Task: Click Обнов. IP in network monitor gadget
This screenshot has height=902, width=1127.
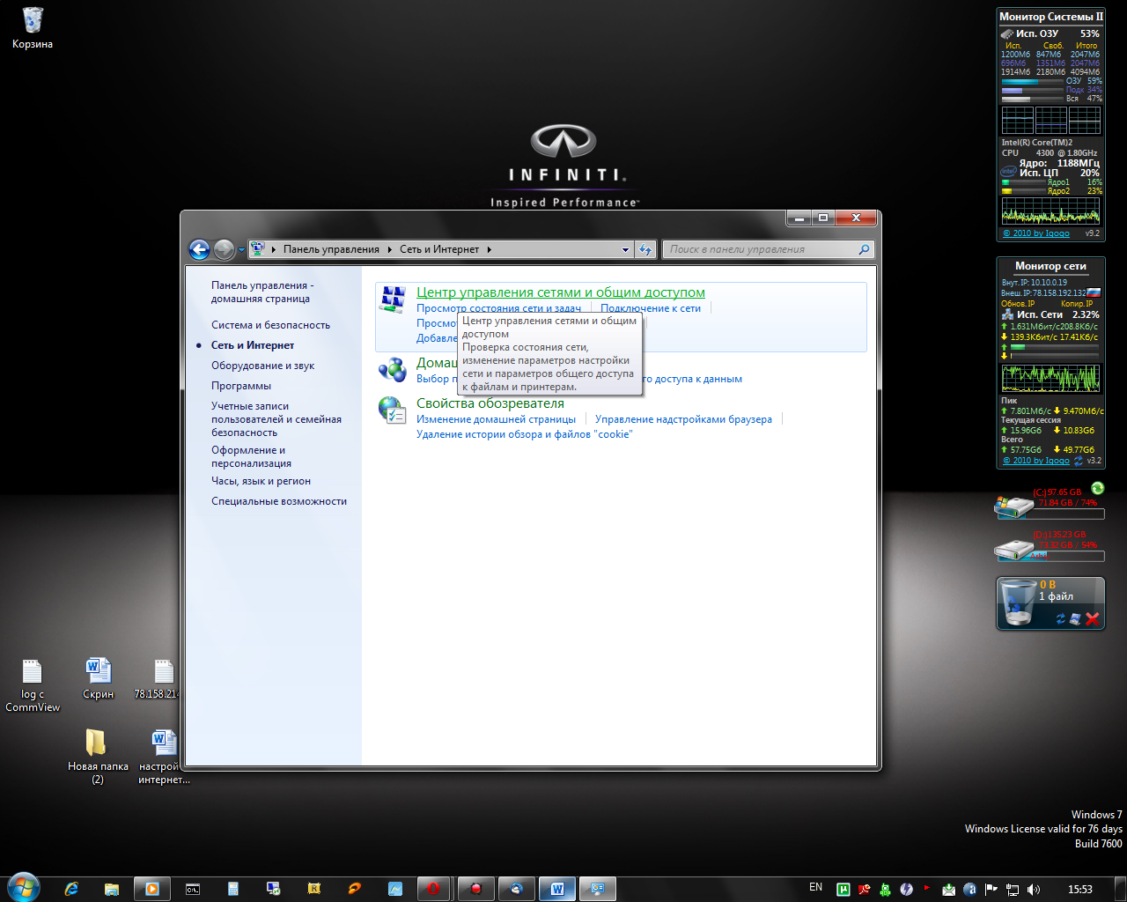Action: tap(1018, 304)
